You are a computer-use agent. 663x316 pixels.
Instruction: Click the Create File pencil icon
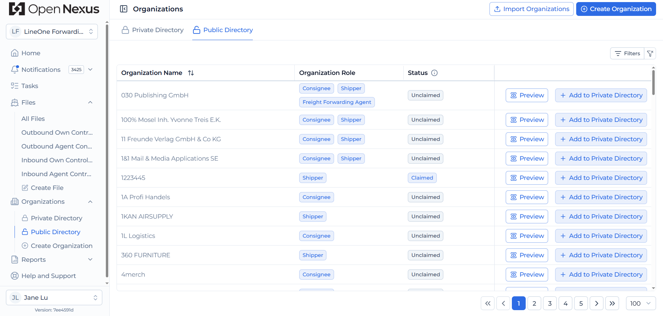(25, 188)
